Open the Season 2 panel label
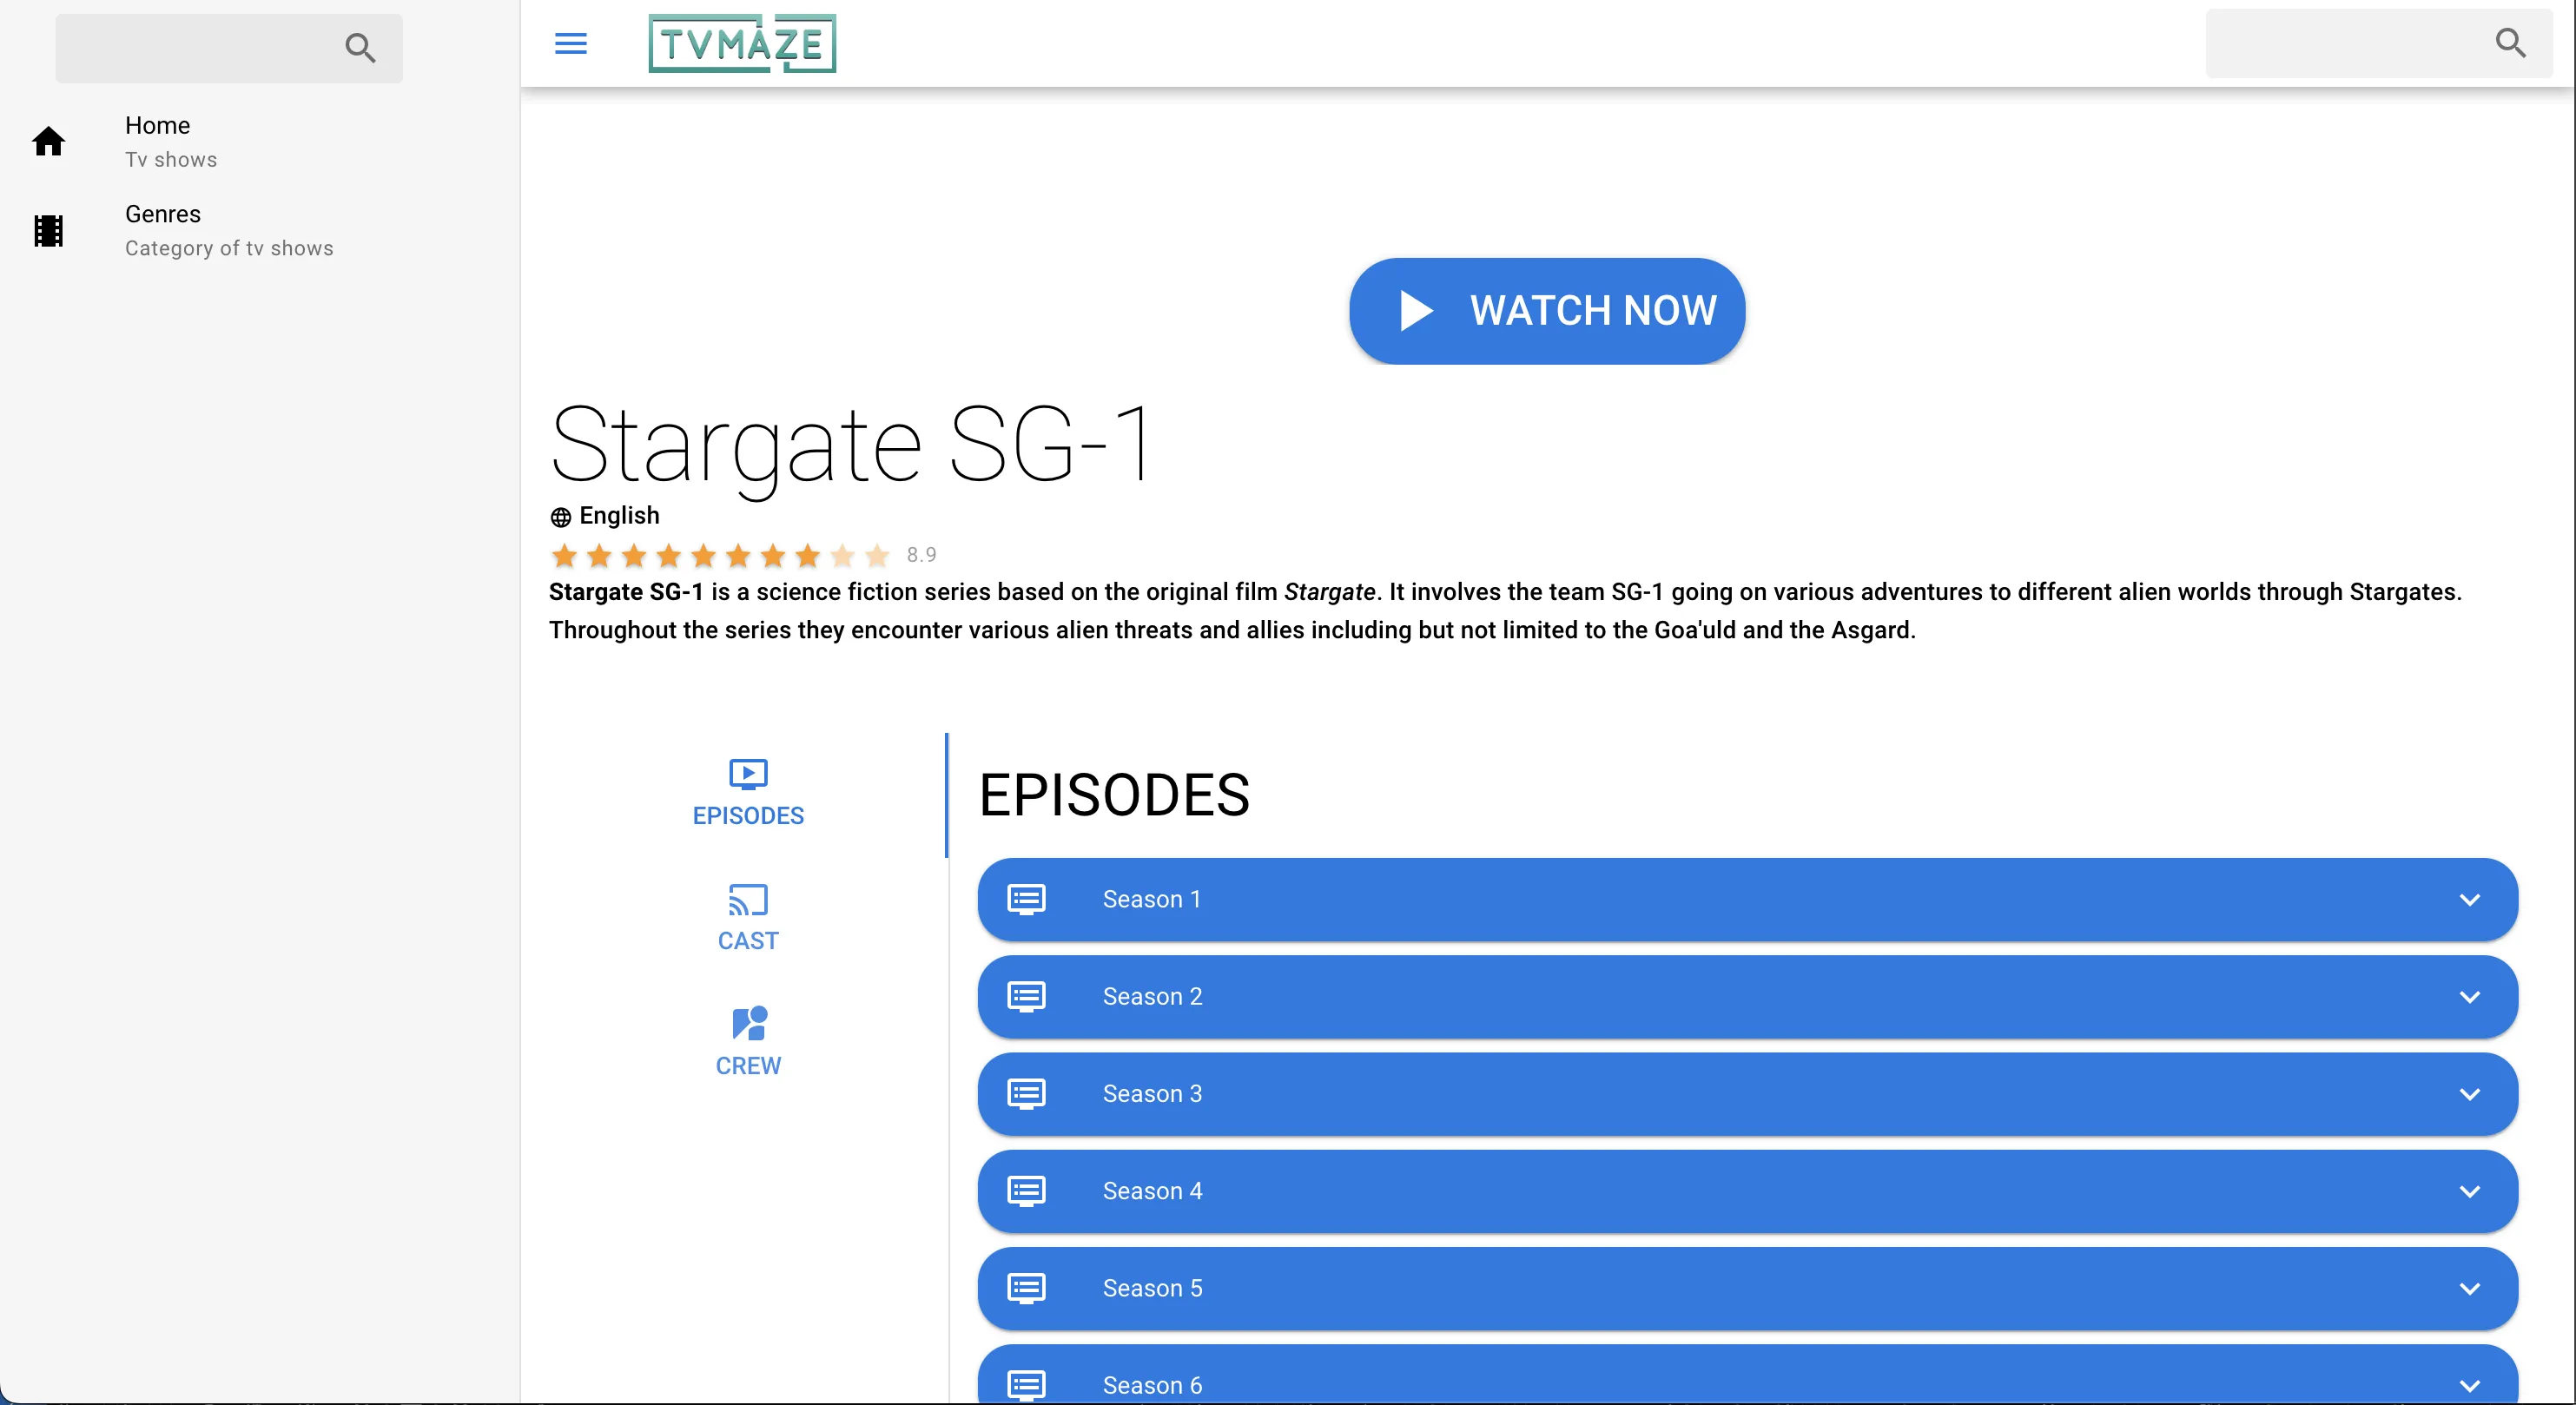 coord(1152,997)
